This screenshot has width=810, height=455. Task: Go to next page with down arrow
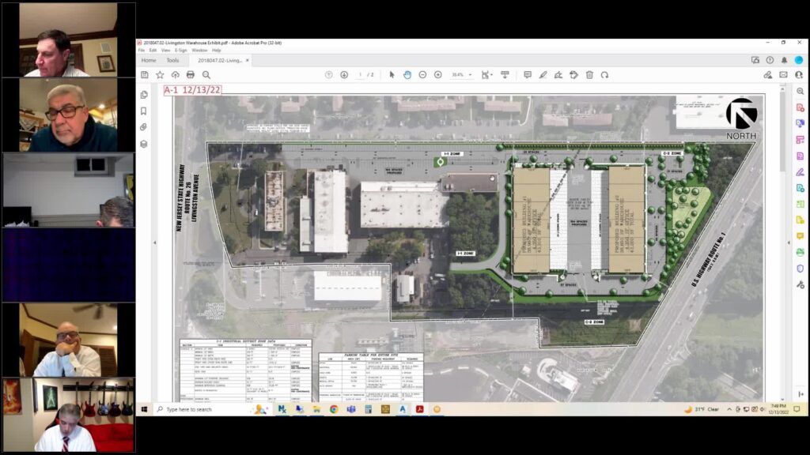344,75
